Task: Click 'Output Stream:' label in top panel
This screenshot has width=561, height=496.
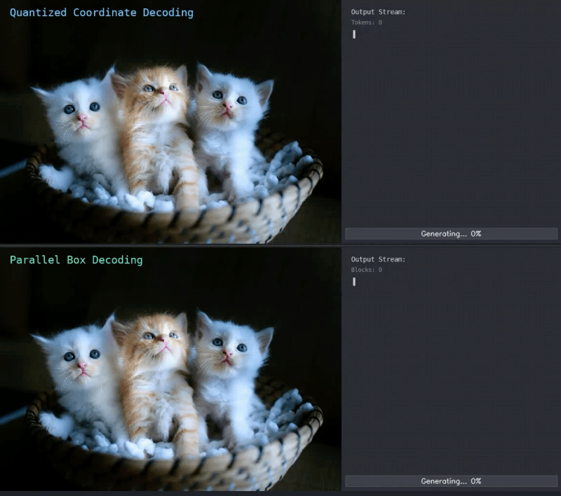Action: [378, 12]
